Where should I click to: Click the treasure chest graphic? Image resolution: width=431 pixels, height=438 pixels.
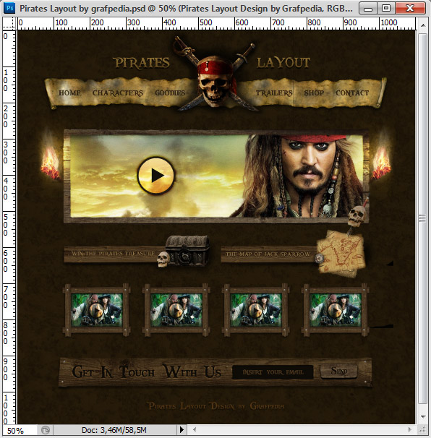(187, 250)
